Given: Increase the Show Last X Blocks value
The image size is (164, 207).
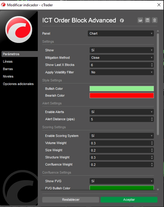Looking at the screenshot, I should [152, 64].
